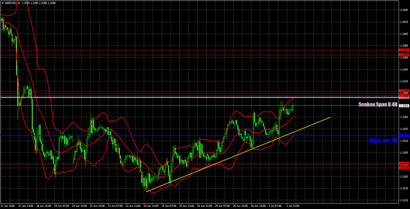
Task: Open the dropdown arrow beside GBPUSD,H1
Action: point(2,3)
